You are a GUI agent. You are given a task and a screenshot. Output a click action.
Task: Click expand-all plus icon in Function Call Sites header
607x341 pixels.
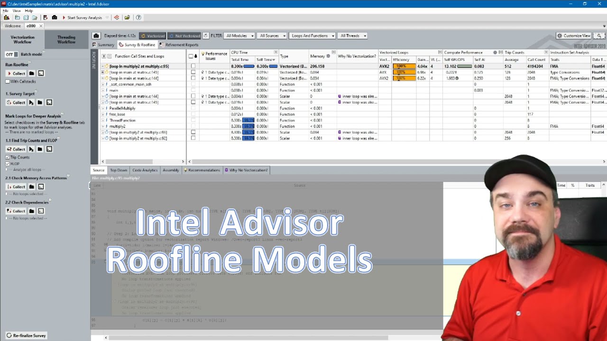104,56
